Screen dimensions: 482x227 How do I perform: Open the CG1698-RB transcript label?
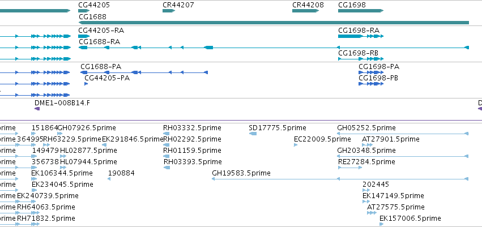[x=359, y=53]
